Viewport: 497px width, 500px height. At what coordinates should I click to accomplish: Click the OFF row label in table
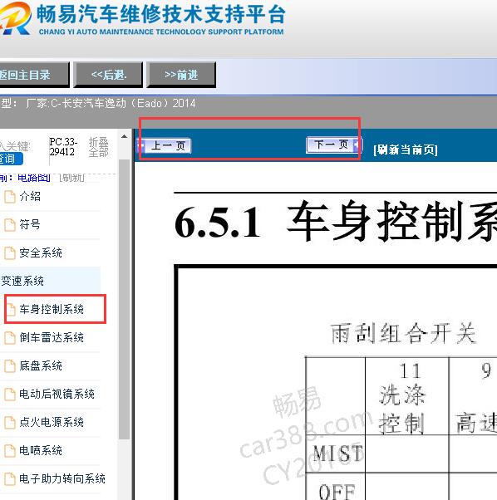point(337,492)
